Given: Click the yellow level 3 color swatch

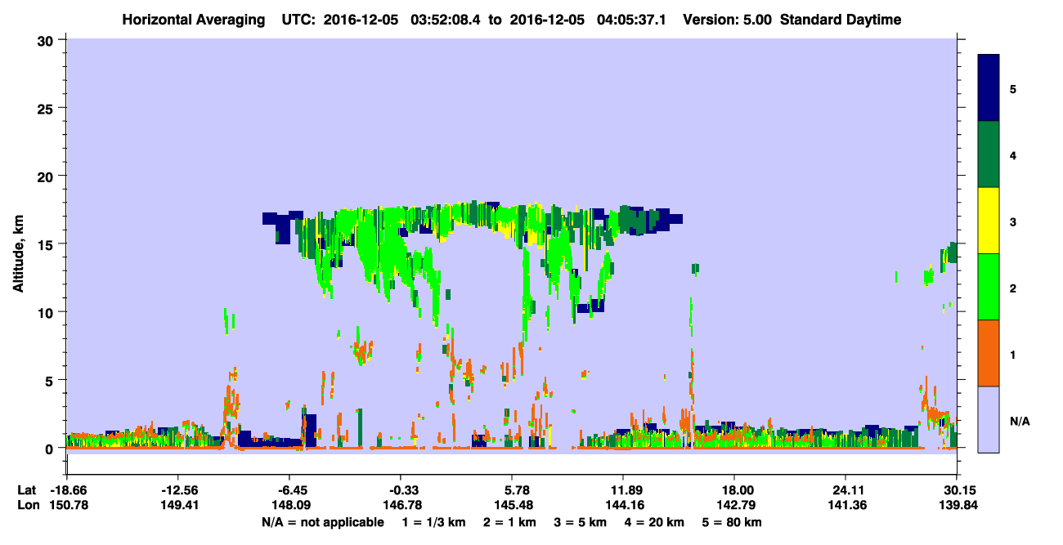Looking at the screenshot, I should [989, 221].
